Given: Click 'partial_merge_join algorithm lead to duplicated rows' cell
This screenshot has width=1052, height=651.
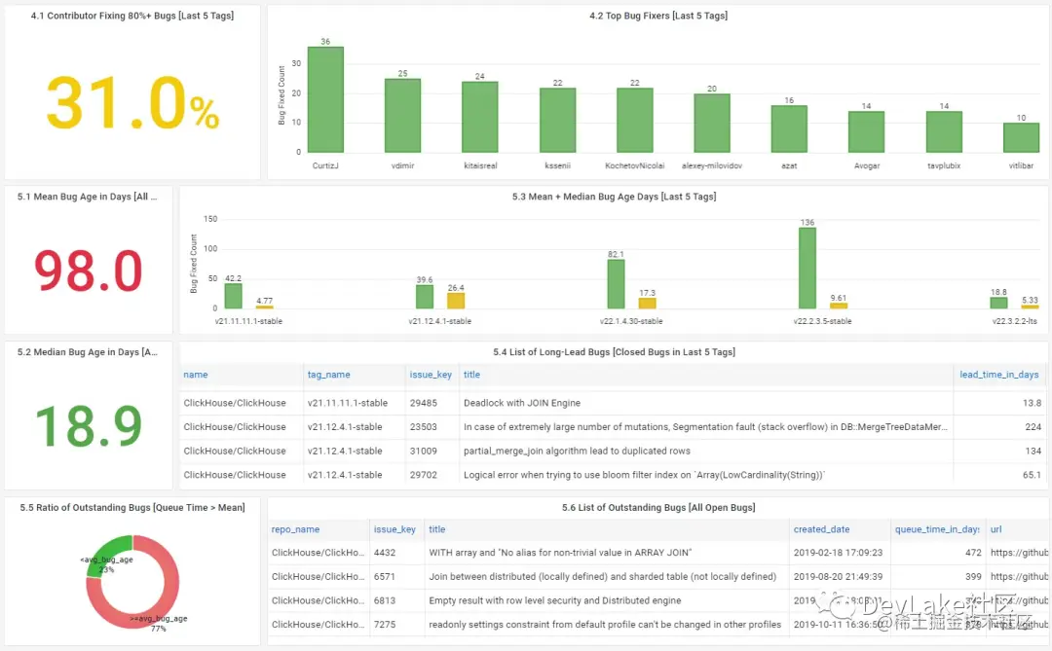Looking at the screenshot, I should pyautogui.click(x=577, y=452).
